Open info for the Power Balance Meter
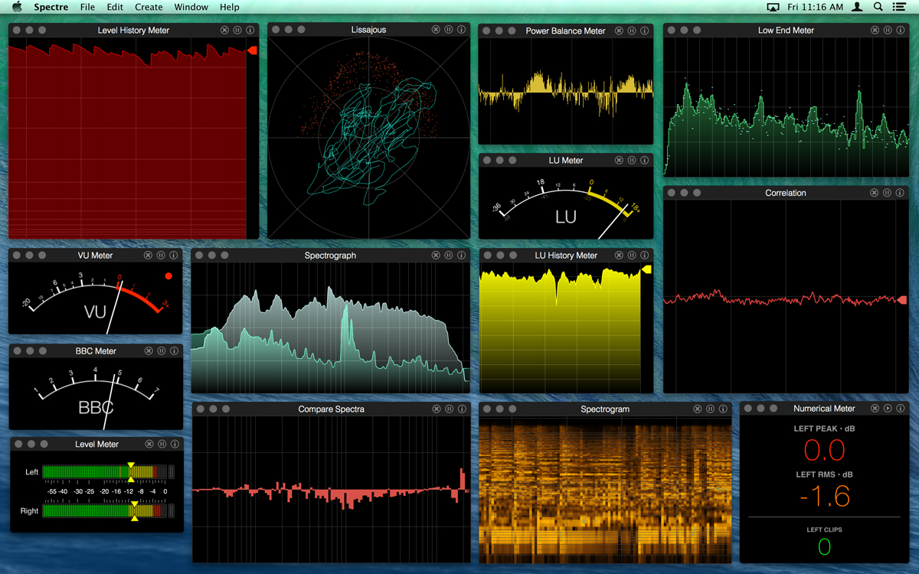This screenshot has width=919, height=574. (x=643, y=31)
